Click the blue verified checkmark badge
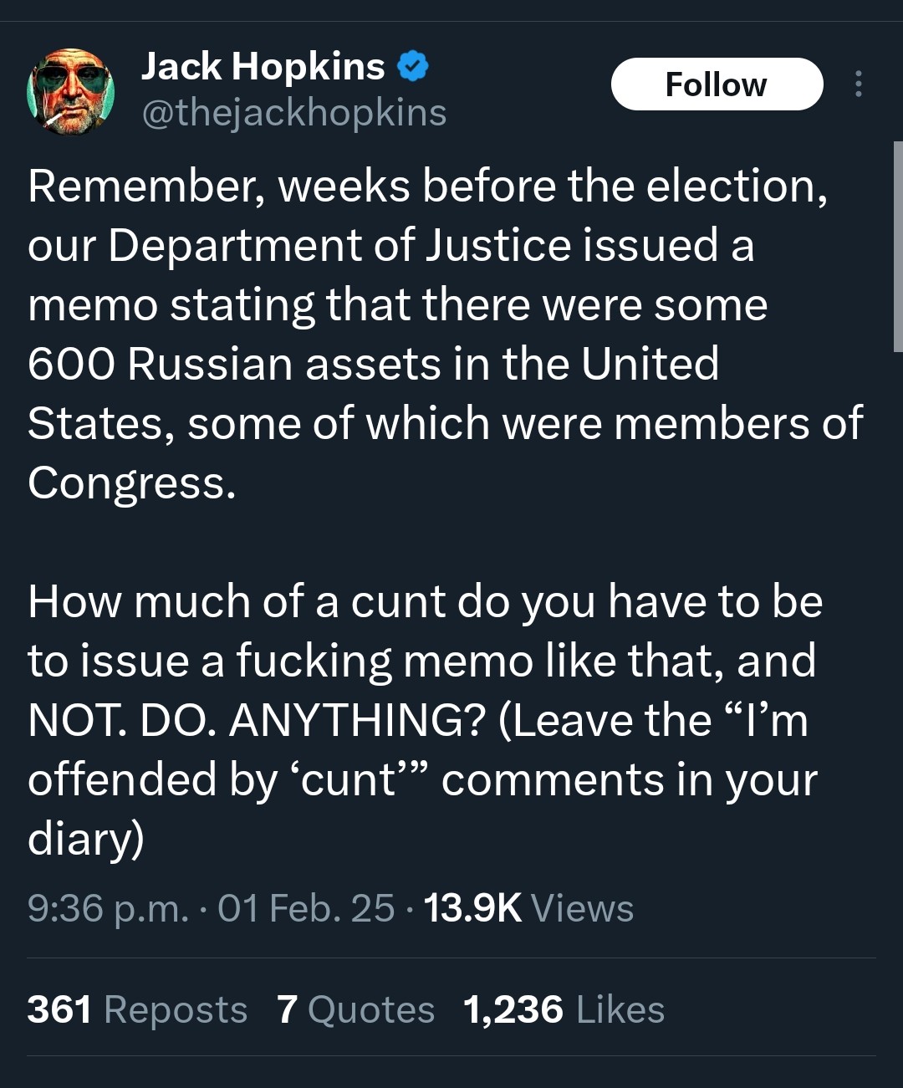The image size is (903, 1088). [412, 65]
